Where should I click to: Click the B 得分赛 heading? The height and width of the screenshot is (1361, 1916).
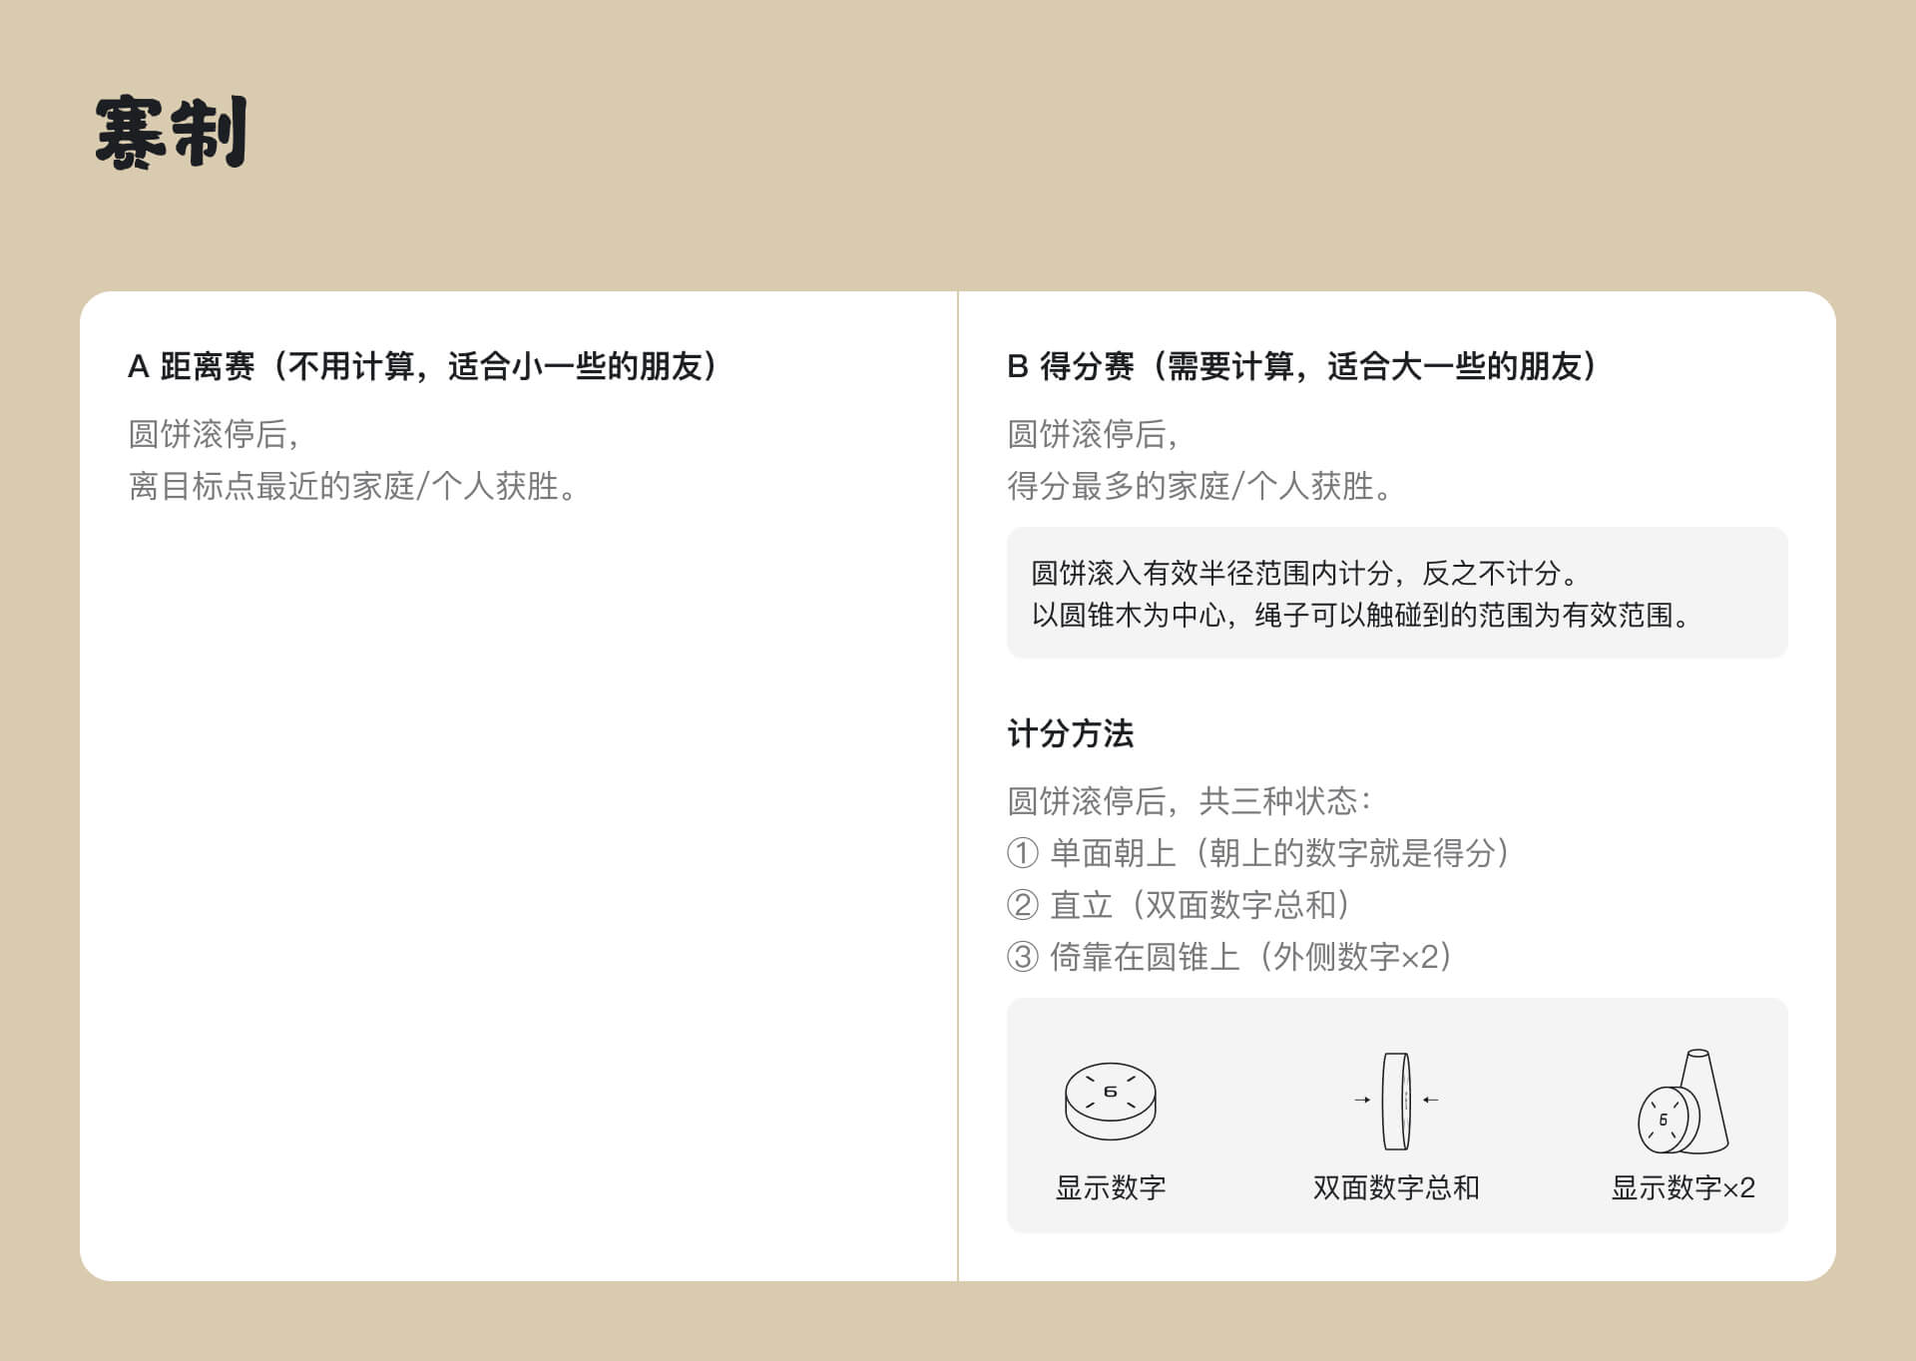point(1301,366)
